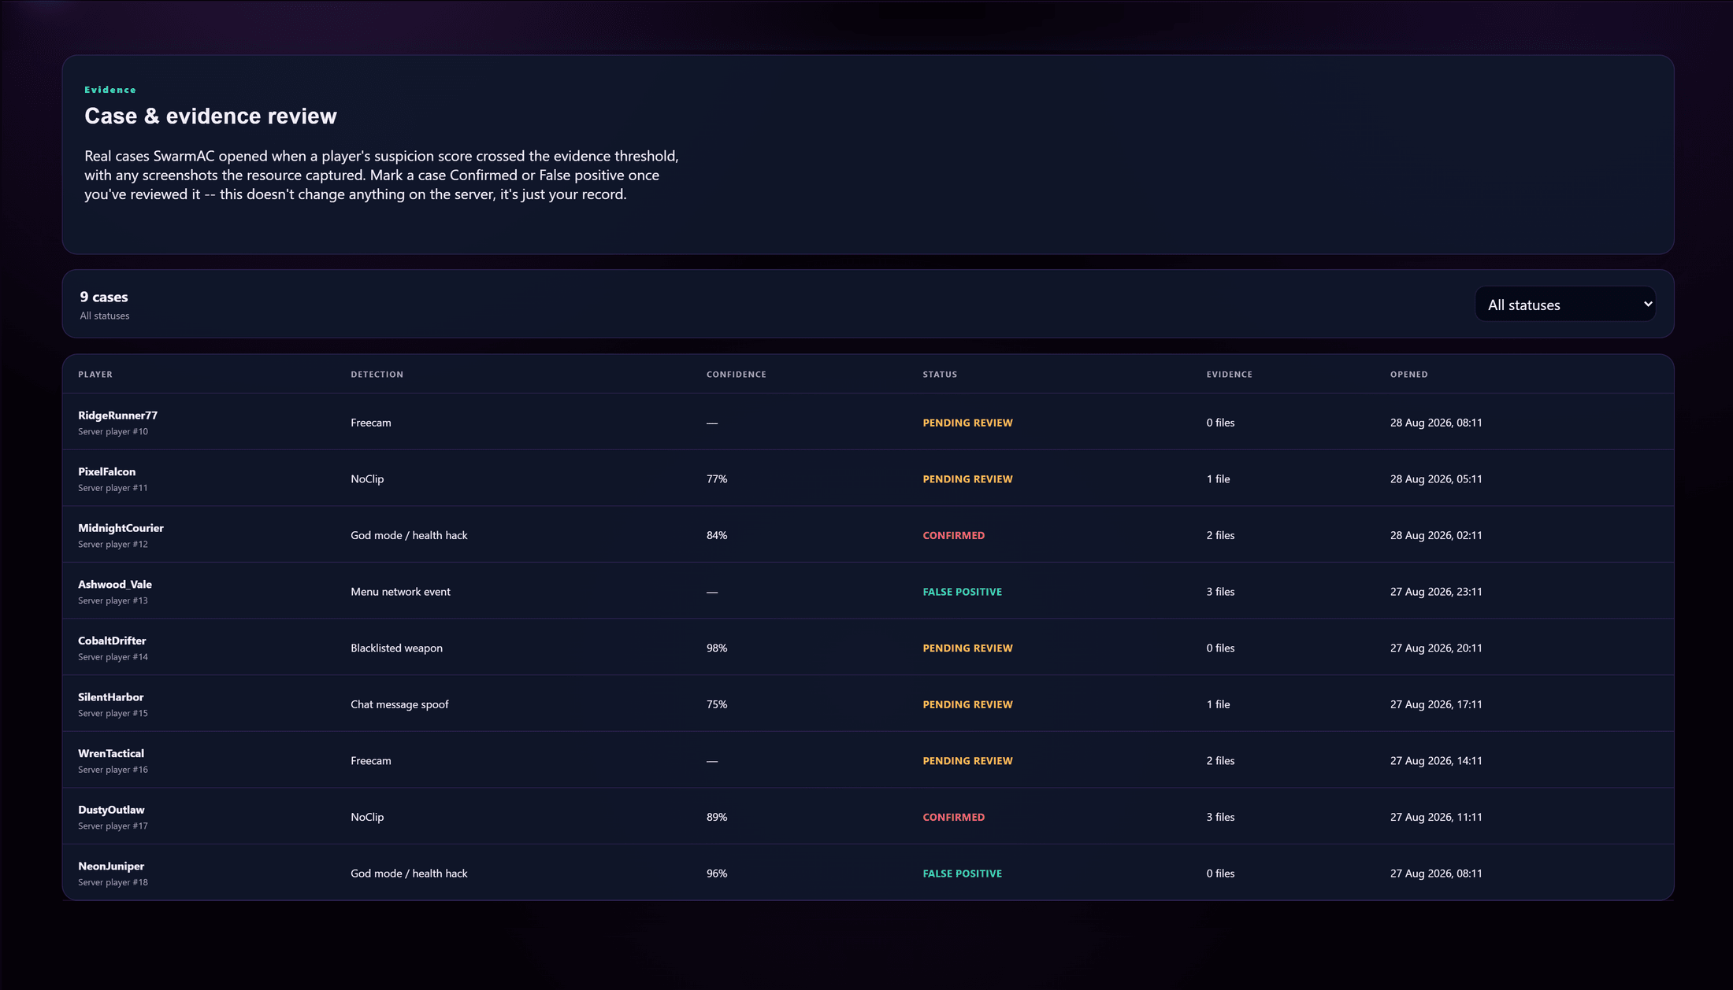Open CobaltDrifter Blacklisted weapon case

868,648
